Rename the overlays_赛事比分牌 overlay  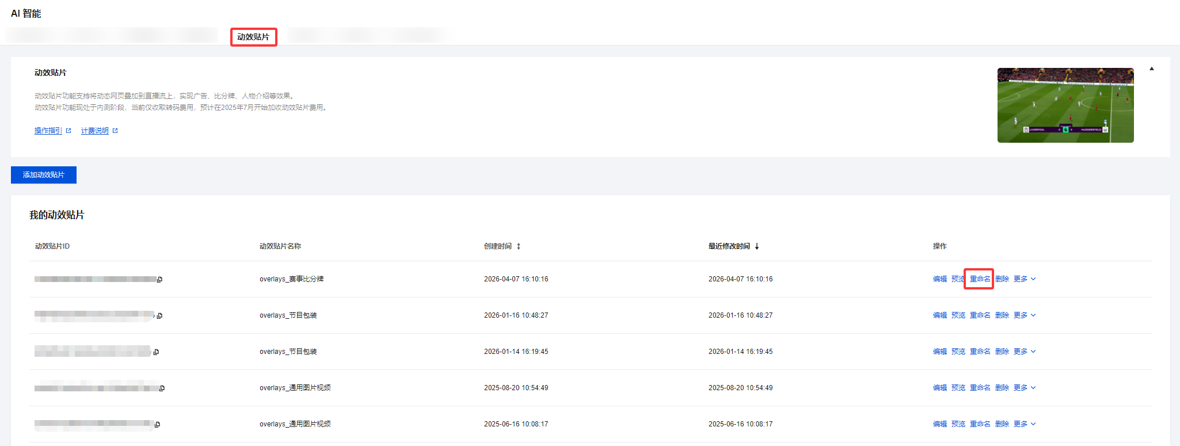tap(980, 279)
